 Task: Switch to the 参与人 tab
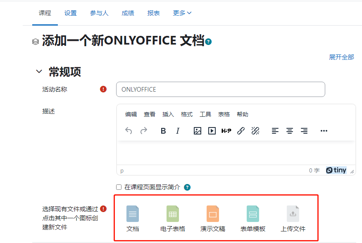(x=99, y=13)
